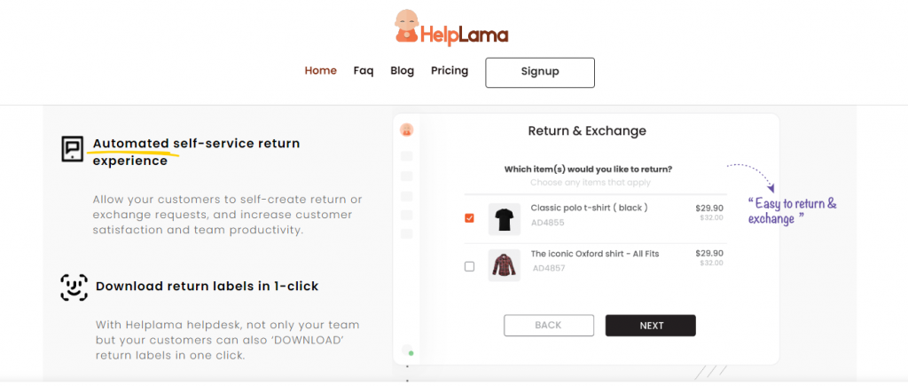Click the Download return labels in 1-click heading
The image size is (908, 386).
[207, 287]
